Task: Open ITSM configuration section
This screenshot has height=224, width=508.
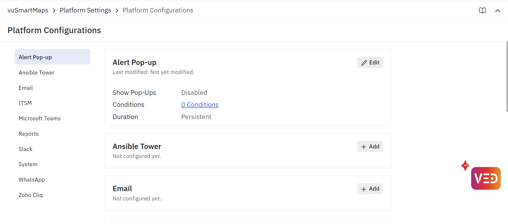Action: [x=25, y=103]
